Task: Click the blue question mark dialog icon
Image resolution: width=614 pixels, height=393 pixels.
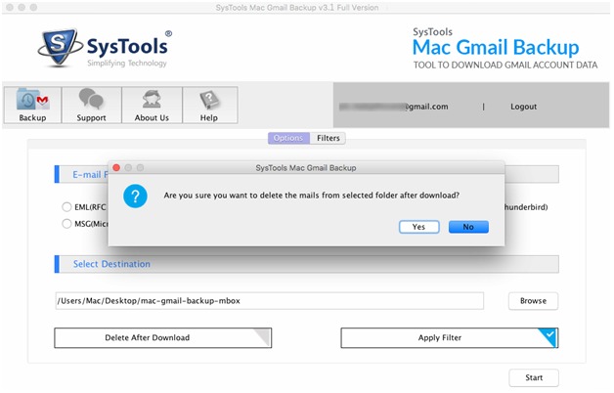Action: coord(135,196)
